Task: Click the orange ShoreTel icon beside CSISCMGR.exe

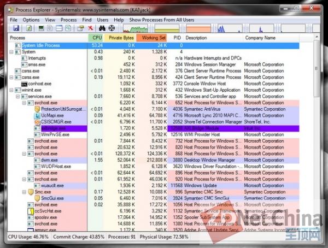Action: coord(37,122)
